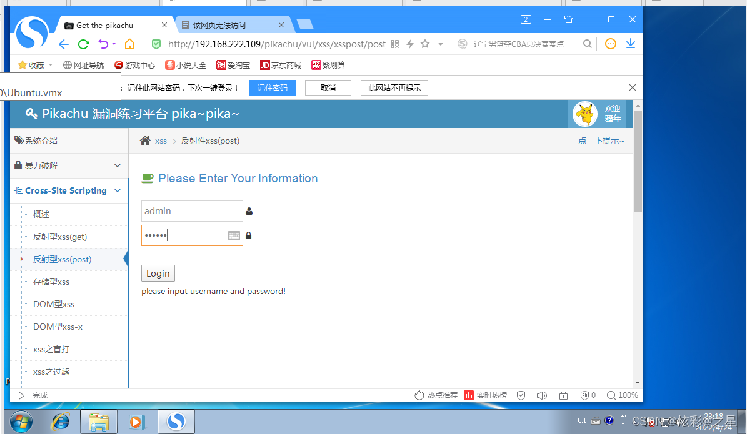The width and height of the screenshot is (747, 434).
Task: Click the 记住密码 button
Action: [x=273, y=87]
